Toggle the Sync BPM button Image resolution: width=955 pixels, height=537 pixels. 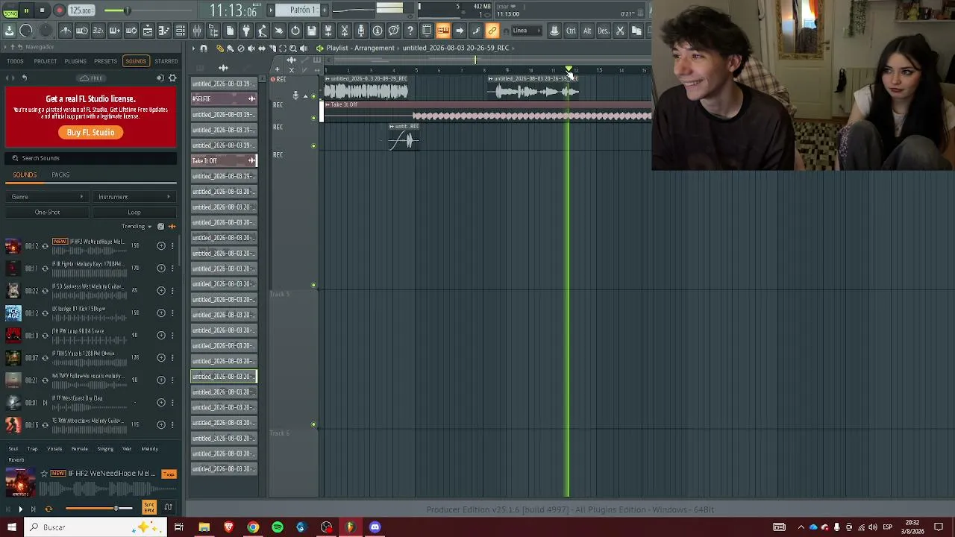(x=149, y=508)
